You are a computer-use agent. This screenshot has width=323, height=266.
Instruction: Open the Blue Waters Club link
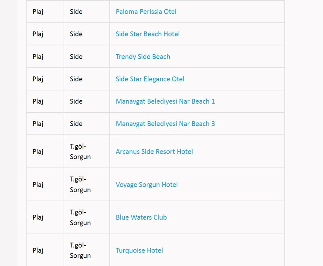pos(141,217)
